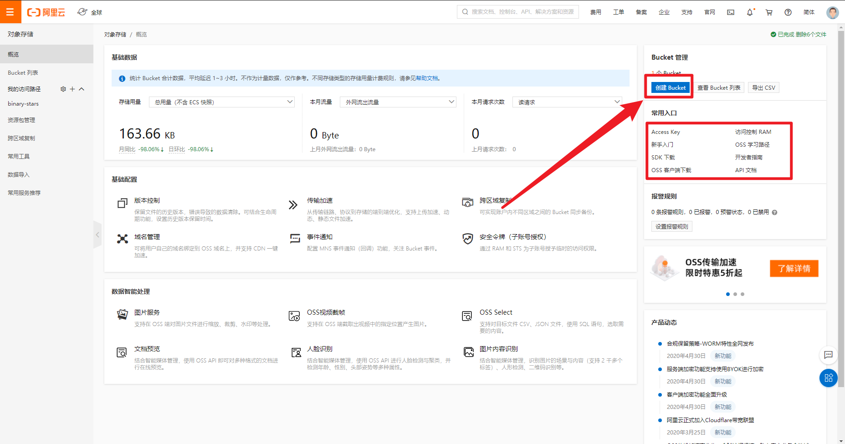This screenshot has height=444, width=845.
Task: Open the 访问控制 RAM link
Action: coord(753,132)
